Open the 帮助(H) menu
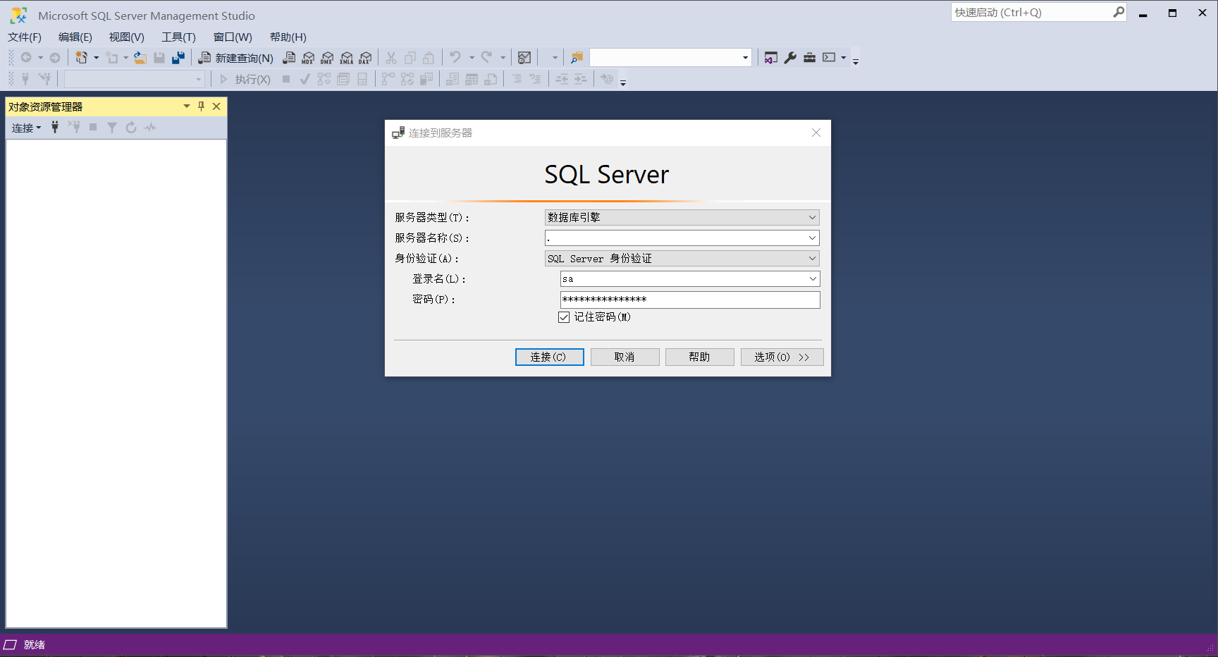Screen dimensions: 1218x657 click(x=287, y=37)
